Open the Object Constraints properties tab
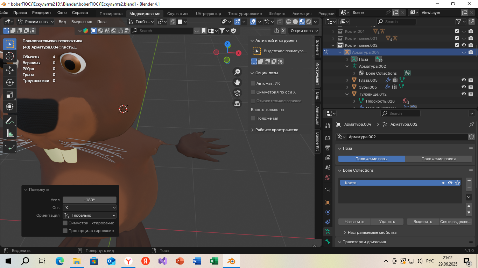The width and height of the screenshot is (478, 268). click(328, 222)
